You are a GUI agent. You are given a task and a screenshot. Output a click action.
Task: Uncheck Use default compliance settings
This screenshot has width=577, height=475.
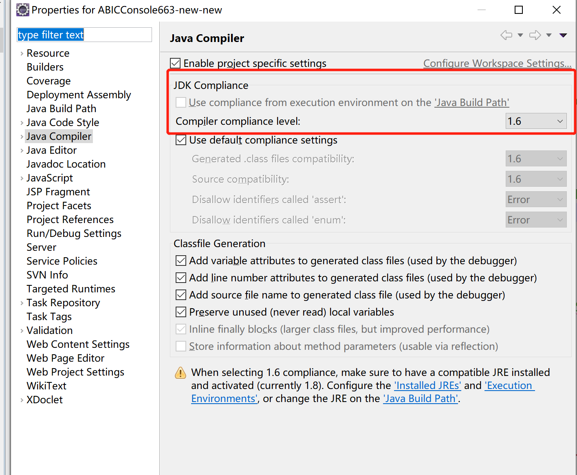click(x=181, y=140)
